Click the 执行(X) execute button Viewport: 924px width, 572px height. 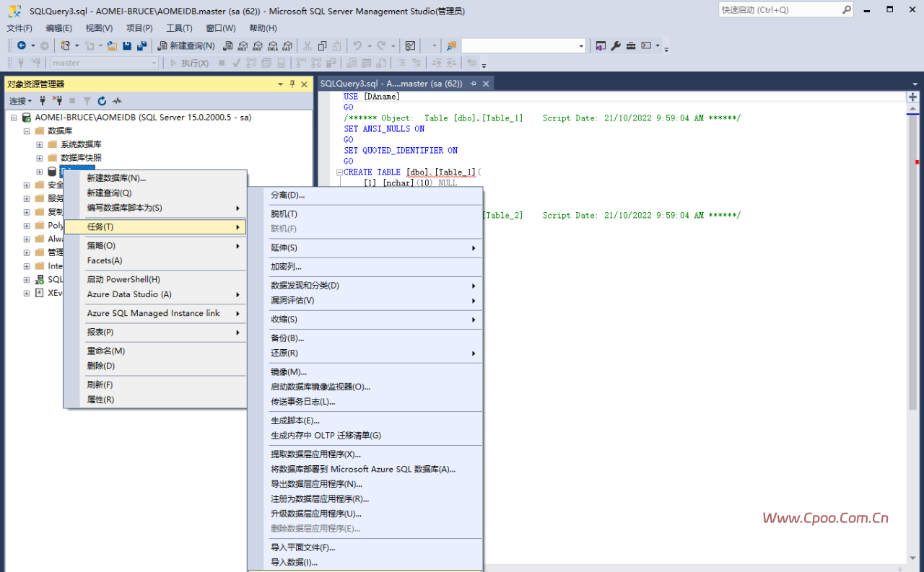(x=189, y=63)
